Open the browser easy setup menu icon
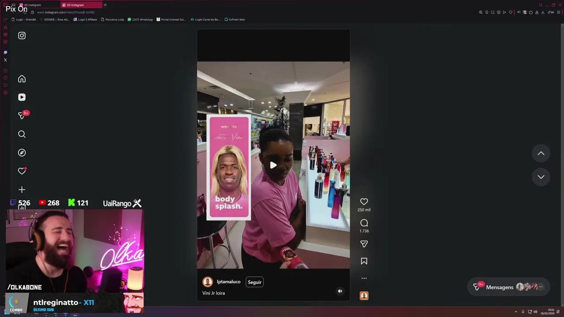 559,12
